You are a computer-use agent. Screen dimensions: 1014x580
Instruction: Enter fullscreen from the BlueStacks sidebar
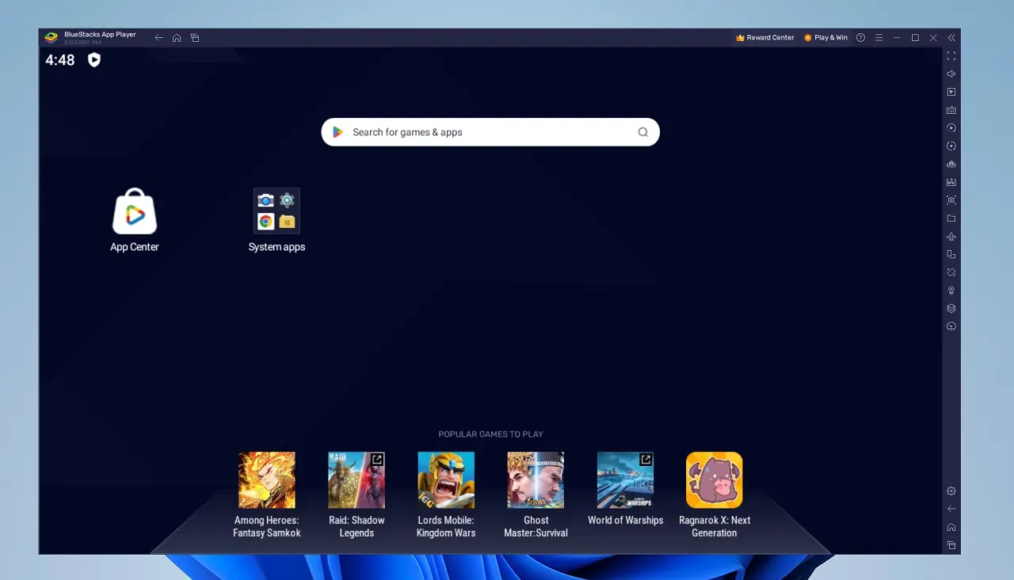pos(951,55)
